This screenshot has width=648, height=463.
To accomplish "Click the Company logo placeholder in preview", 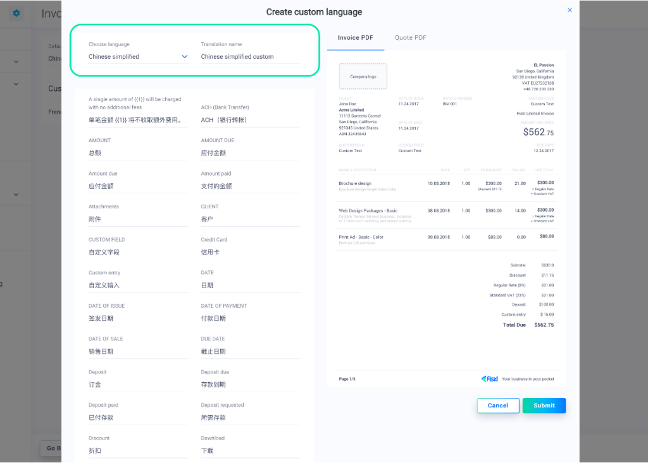I will [x=363, y=76].
